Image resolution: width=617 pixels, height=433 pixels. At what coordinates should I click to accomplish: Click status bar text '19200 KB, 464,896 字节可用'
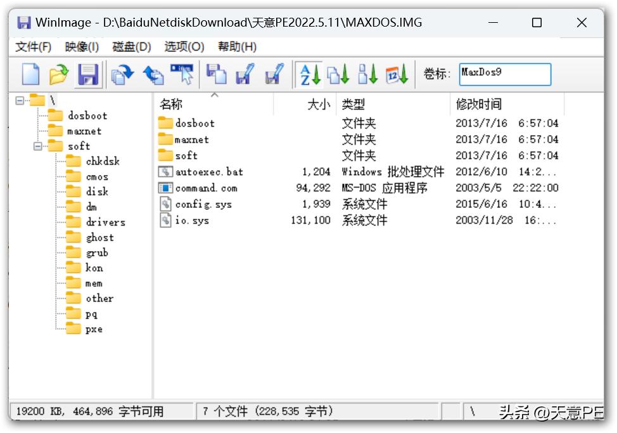tap(90, 411)
